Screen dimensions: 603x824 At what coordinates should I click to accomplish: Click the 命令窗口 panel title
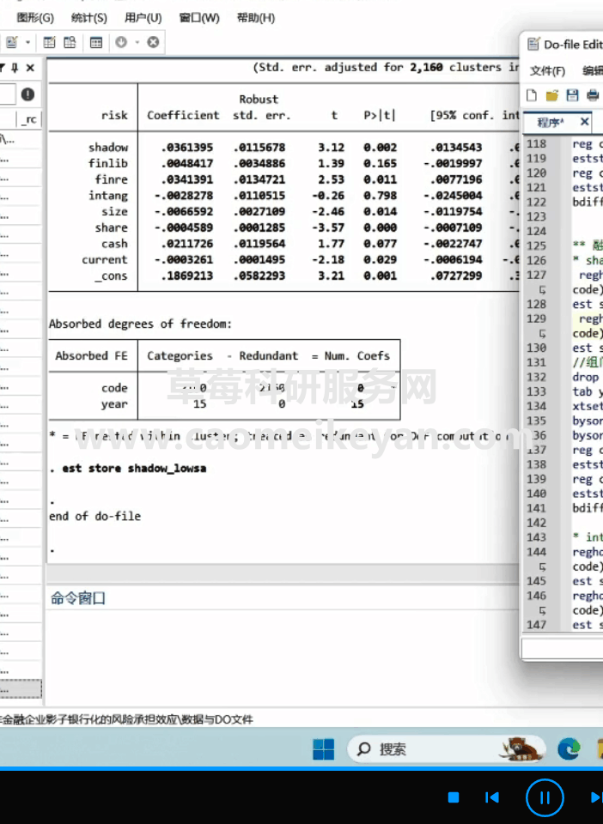pos(78,598)
